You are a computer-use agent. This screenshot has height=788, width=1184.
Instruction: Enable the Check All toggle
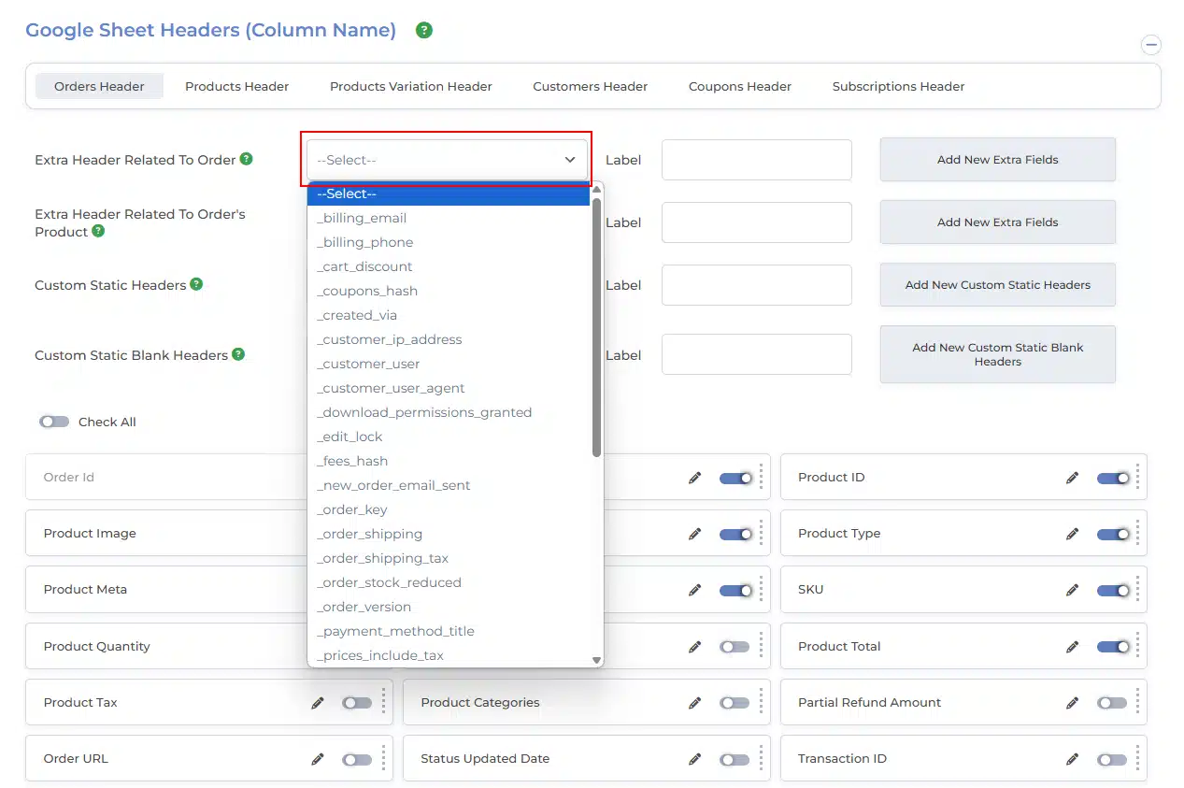click(54, 422)
